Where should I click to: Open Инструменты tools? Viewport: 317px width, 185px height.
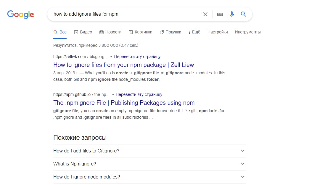tap(248, 32)
